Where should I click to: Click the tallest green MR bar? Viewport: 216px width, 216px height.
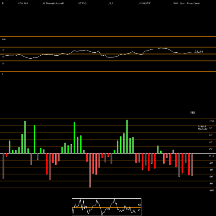[x=127, y=137]
